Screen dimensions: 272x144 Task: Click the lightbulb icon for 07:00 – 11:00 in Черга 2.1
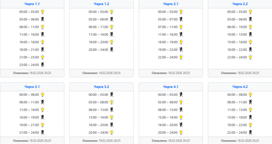tap(181, 27)
